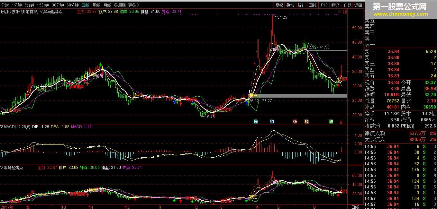Open the 多周期 multi-period view
The height and width of the screenshot is (209, 437).
click(x=120, y=5)
